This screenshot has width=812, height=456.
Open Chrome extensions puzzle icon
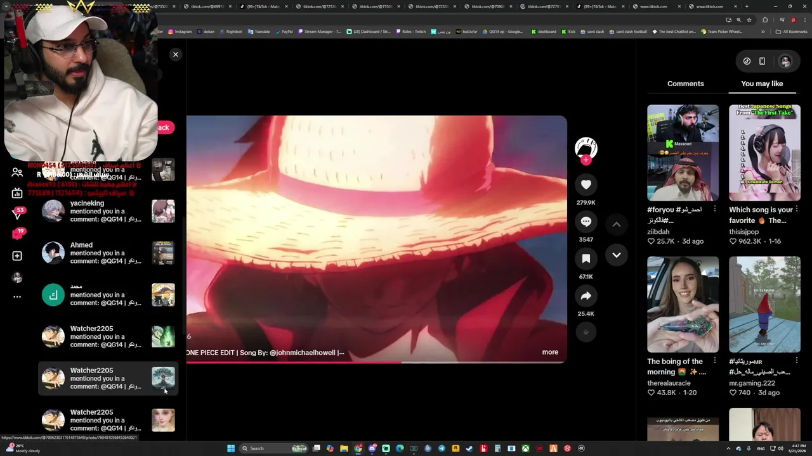[x=765, y=20]
